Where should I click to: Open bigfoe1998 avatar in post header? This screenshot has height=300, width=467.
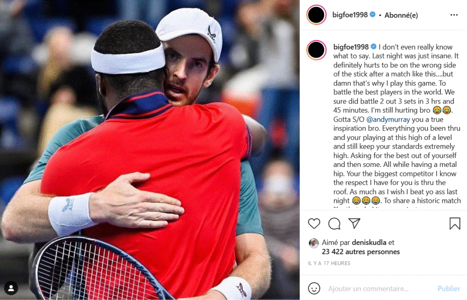coord(317,15)
